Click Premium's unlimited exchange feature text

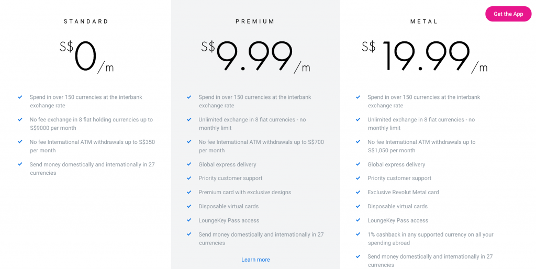click(x=252, y=124)
